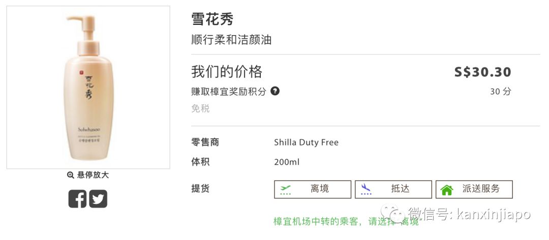Click the departing plane icon

tap(286, 190)
